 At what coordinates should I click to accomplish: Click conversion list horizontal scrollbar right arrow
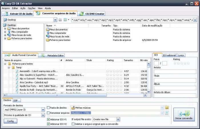145,95
